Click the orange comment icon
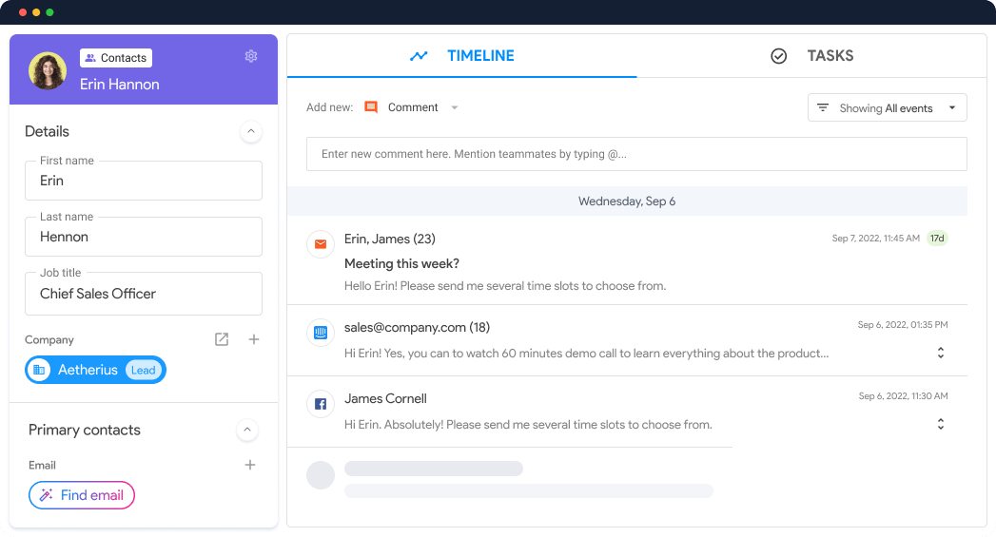 click(x=371, y=107)
